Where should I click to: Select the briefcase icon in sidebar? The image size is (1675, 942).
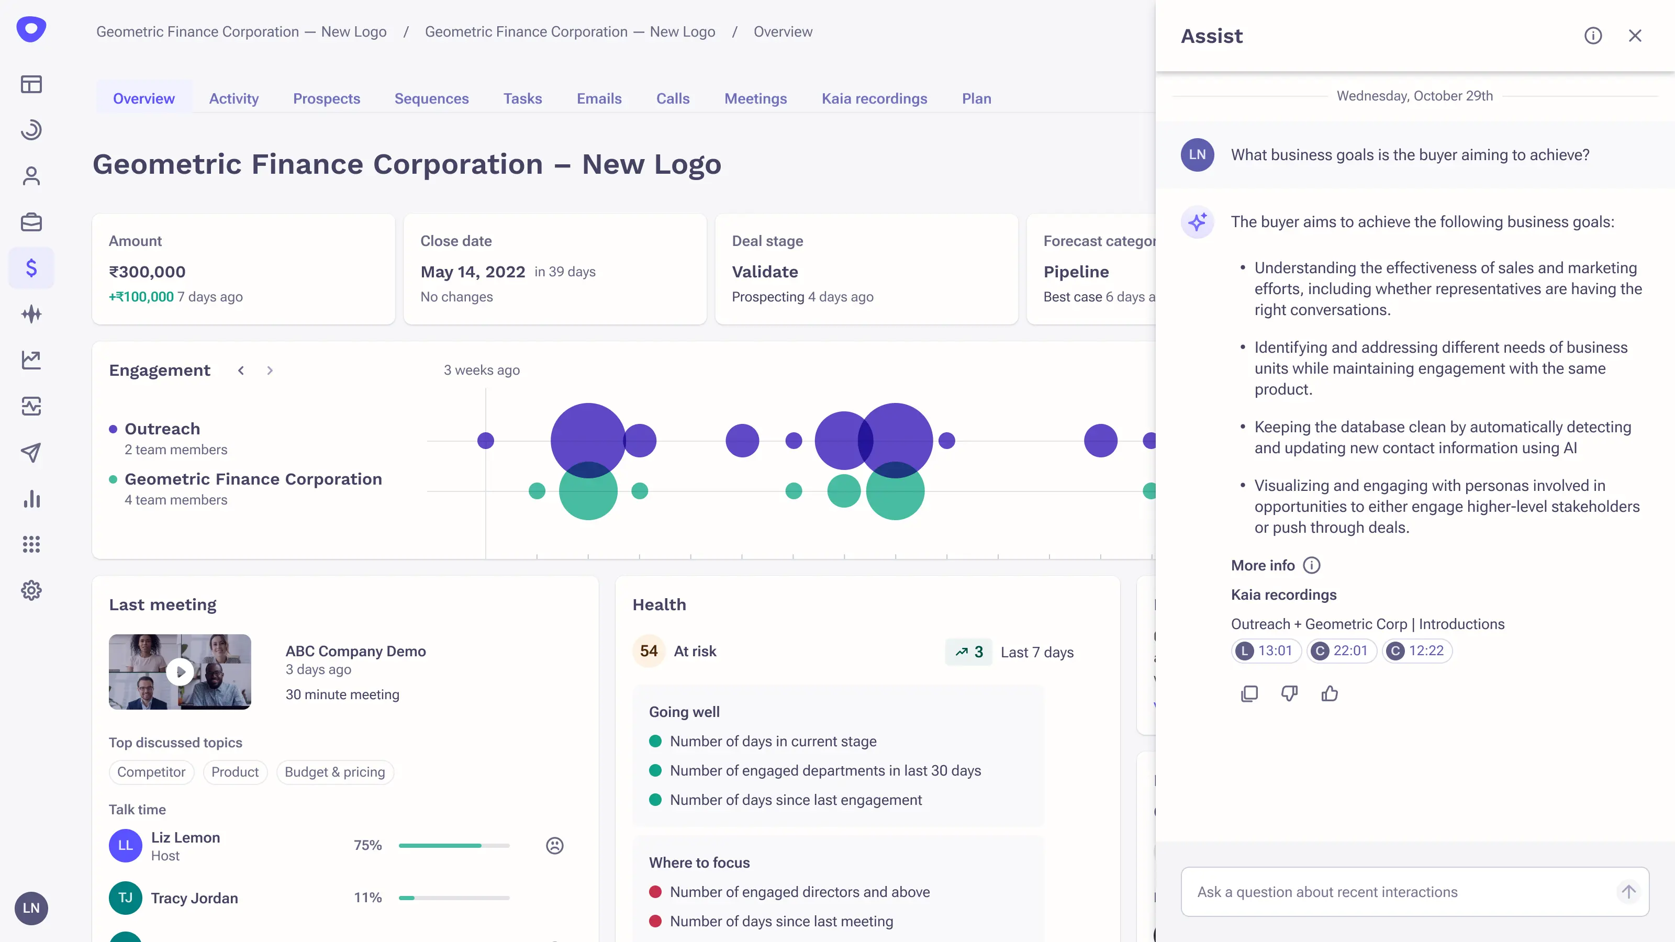point(31,222)
